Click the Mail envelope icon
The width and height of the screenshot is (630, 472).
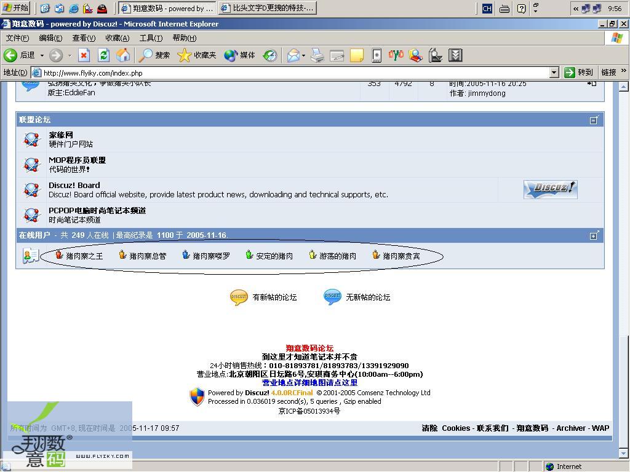click(x=293, y=55)
